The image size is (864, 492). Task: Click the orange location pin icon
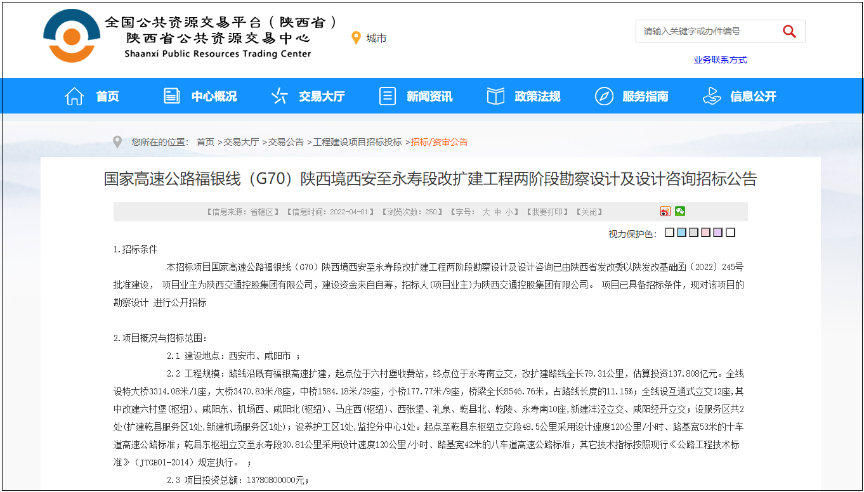point(356,38)
